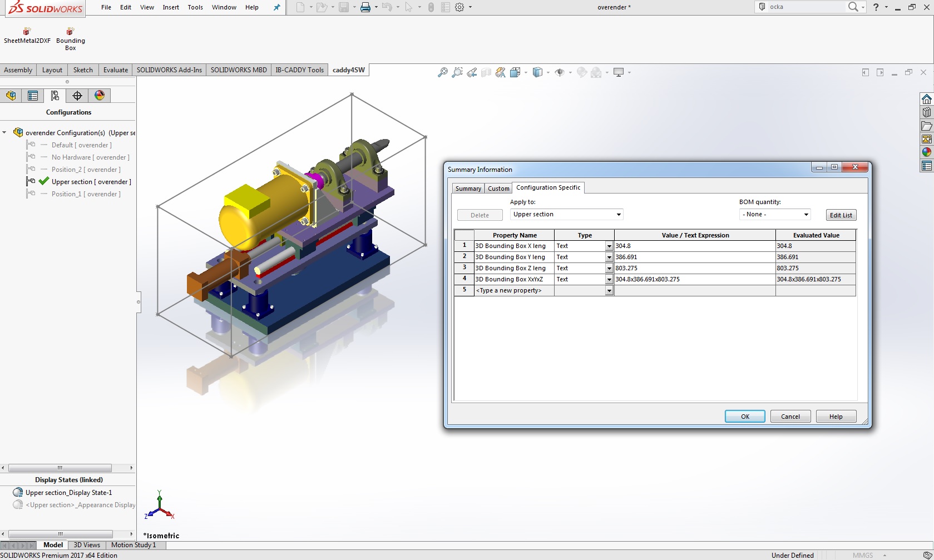
Task: Open the task pane Appearances icon
Action: [x=926, y=152]
